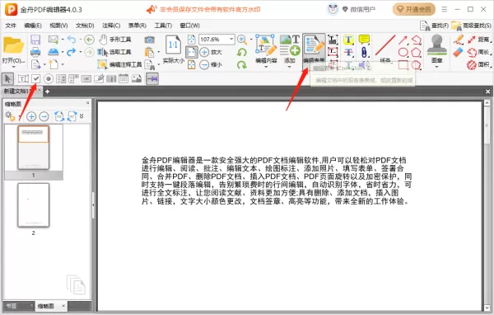
Task: Click the 编辑表单 edit form button
Action: click(315, 49)
